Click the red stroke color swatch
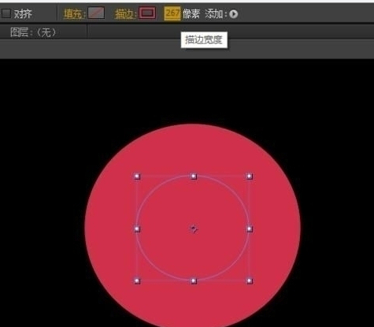This screenshot has height=327, width=374. pos(147,13)
